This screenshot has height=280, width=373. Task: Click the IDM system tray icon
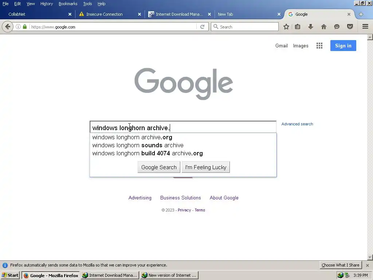(341, 275)
